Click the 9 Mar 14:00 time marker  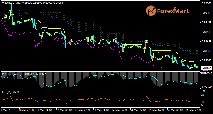click(x=45, y=110)
